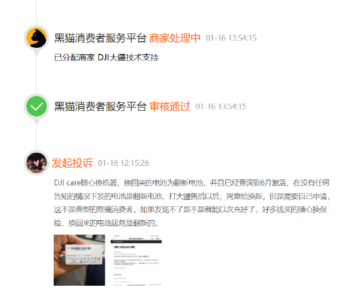Click the 审核通过 status label
This screenshot has width=360, height=308.
(170, 106)
